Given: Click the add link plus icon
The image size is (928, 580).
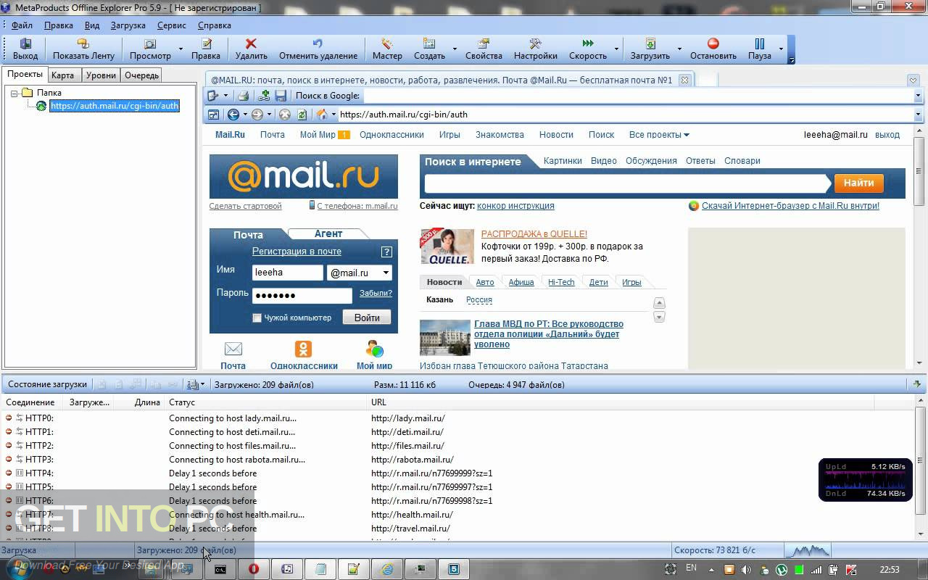Looking at the screenshot, I should click(x=265, y=96).
